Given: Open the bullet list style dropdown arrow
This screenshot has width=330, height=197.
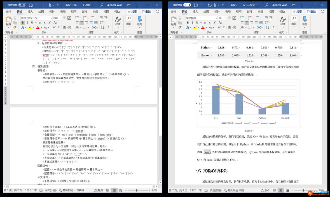Looking at the screenshot, I should pos(81,18).
